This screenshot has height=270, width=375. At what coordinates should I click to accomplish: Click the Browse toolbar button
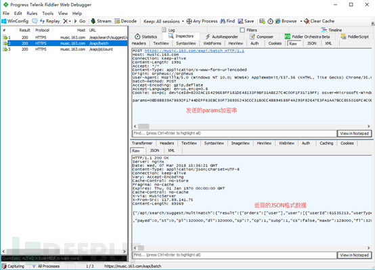(x=286, y=21)
